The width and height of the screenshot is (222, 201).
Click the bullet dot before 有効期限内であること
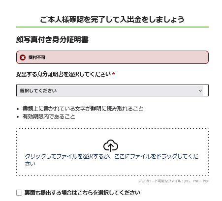(18, 117)
